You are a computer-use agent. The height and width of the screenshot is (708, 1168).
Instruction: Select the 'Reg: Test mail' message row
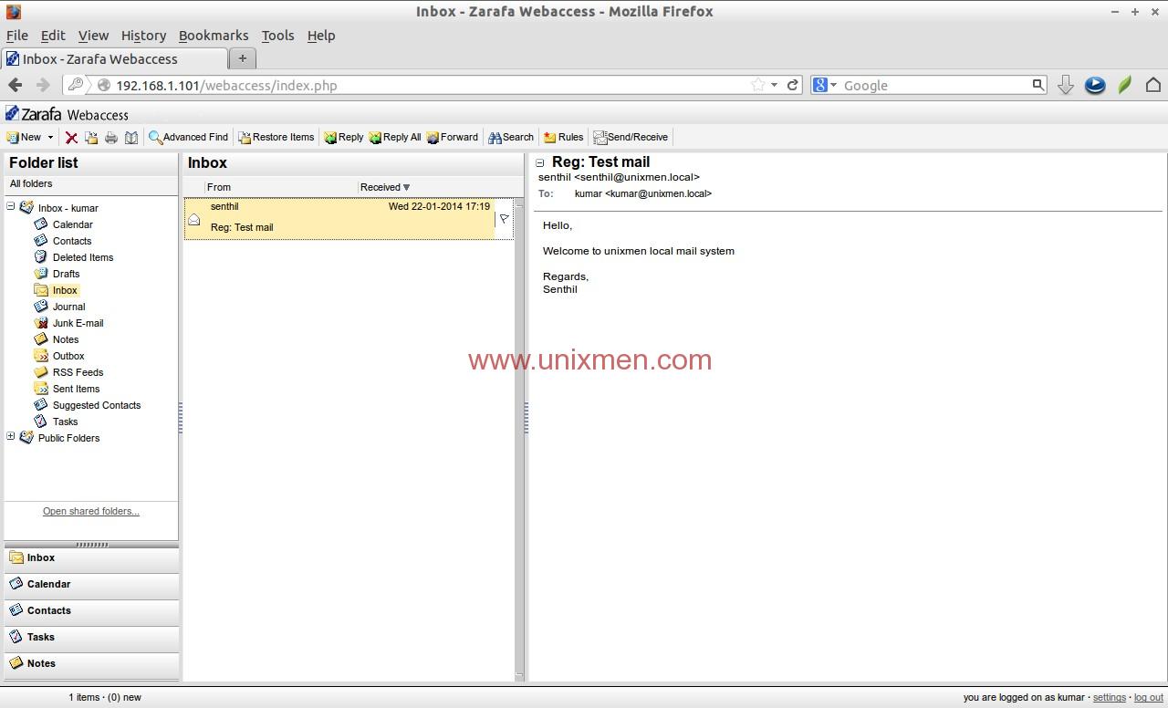pos(349,219)
